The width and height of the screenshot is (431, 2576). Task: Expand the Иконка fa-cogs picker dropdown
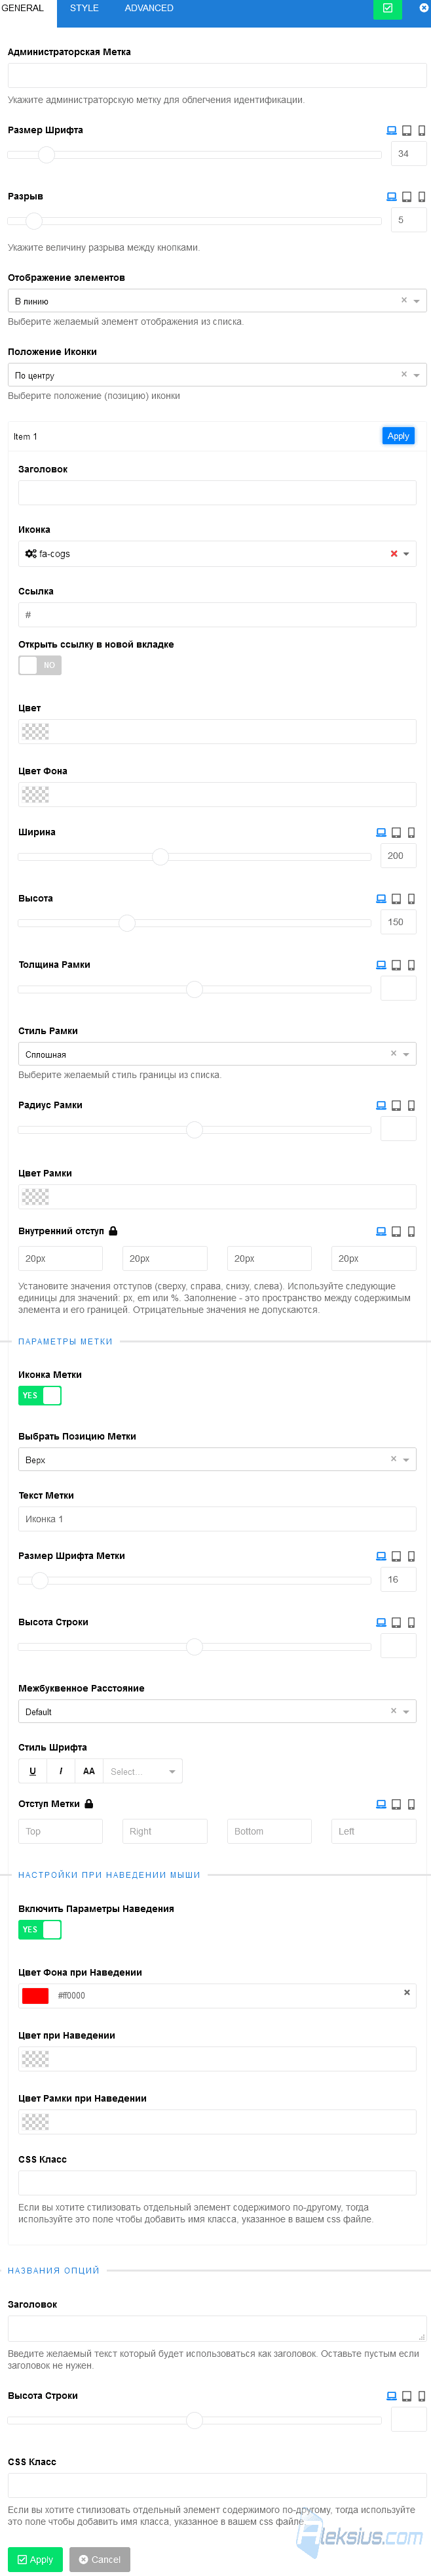click(x=406, y=554)
